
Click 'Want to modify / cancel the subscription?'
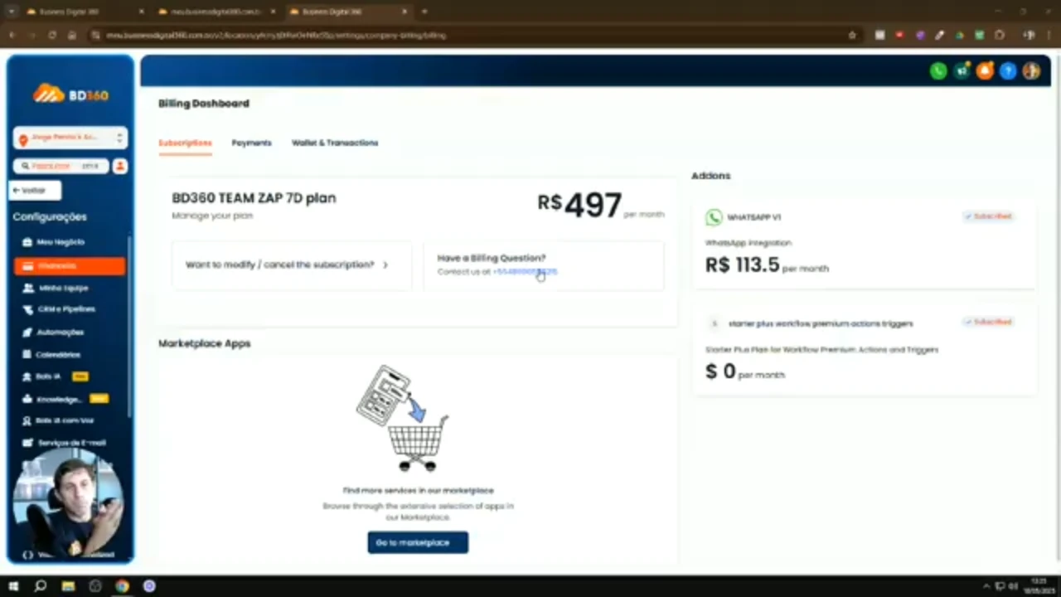click(292, 265)
